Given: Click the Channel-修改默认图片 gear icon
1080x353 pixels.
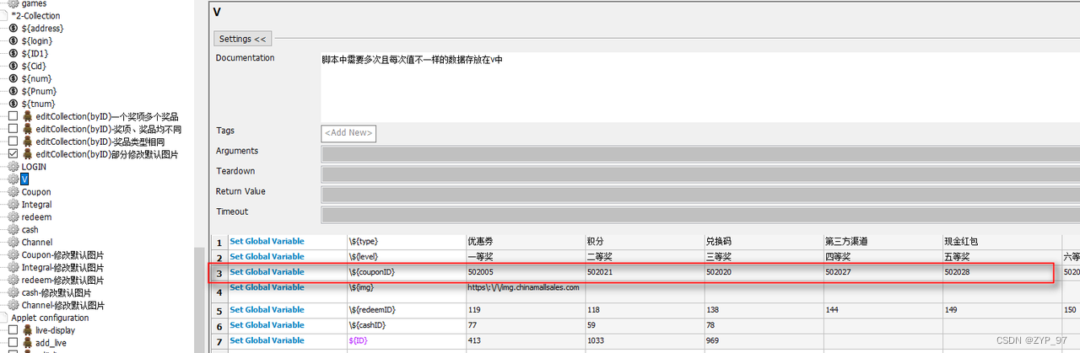Looking at the screenshot, I should point(13,306).
